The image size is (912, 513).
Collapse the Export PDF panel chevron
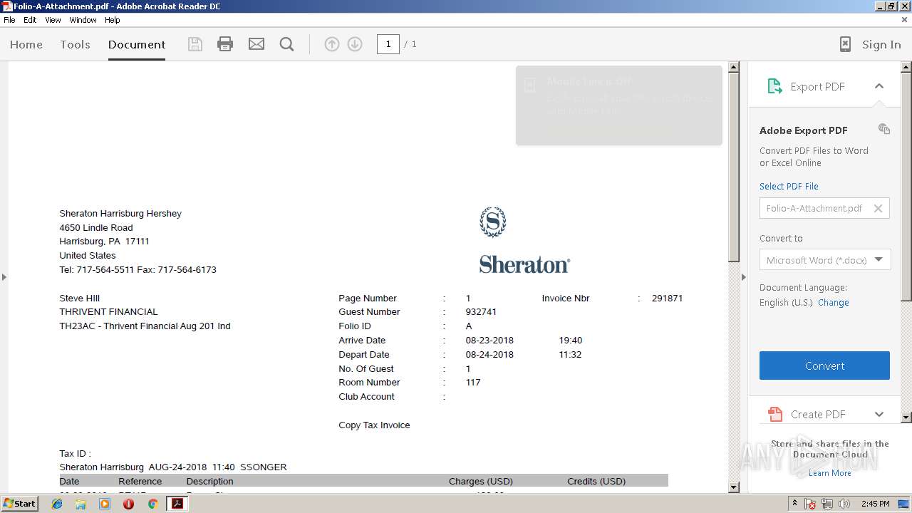pyautogui.click(x=879, y=86)
